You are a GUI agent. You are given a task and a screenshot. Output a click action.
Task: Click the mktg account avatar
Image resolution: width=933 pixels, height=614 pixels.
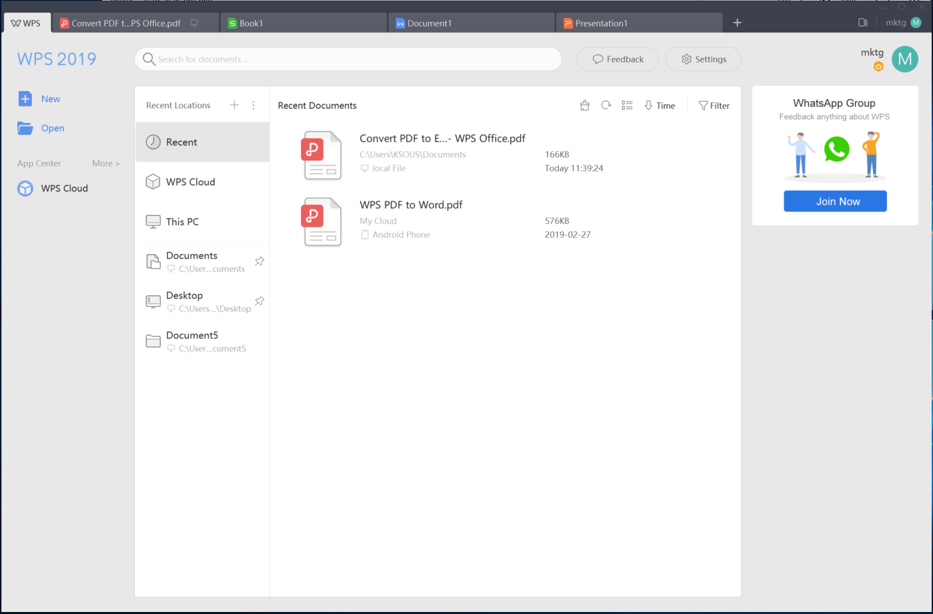[904, 59]
